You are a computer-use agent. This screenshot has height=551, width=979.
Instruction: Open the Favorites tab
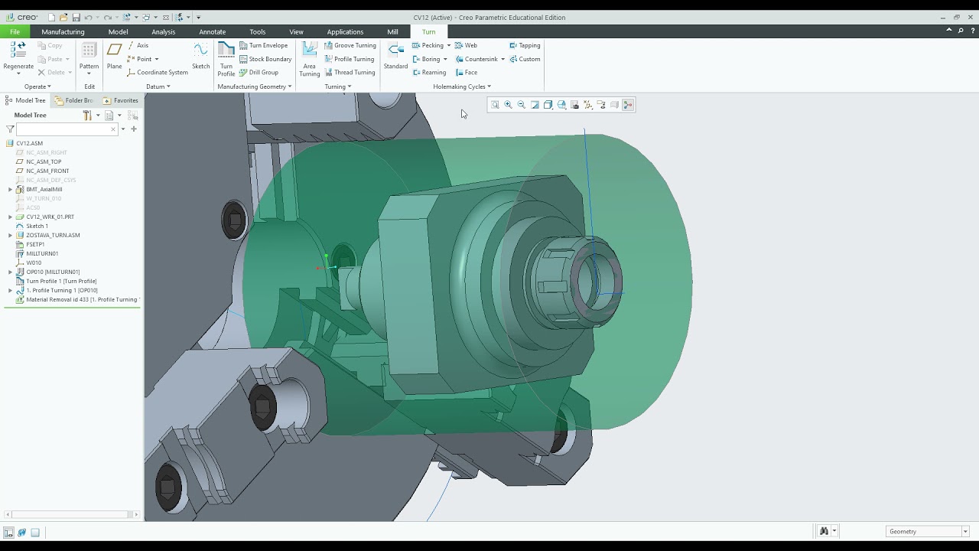pos(121,100)
